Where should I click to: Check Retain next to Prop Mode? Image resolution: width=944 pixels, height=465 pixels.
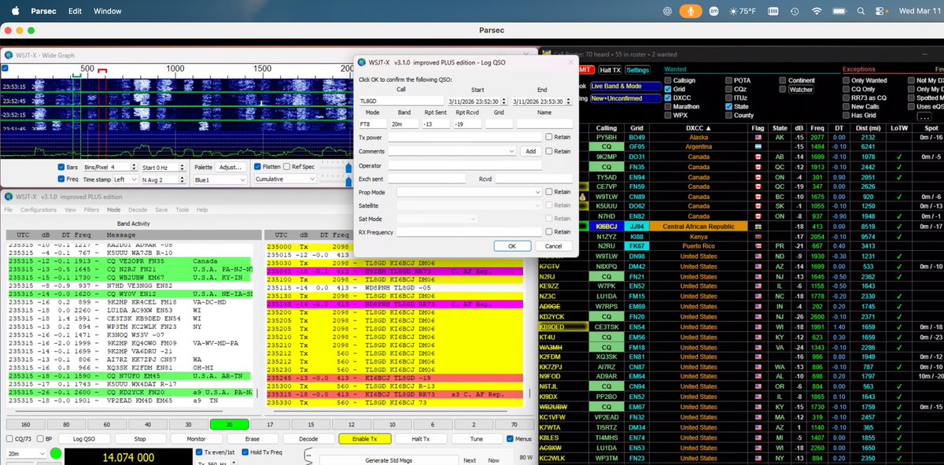[x=550, y=192]
